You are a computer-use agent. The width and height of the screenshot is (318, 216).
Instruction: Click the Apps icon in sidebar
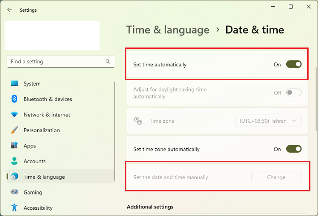[14, 145]
